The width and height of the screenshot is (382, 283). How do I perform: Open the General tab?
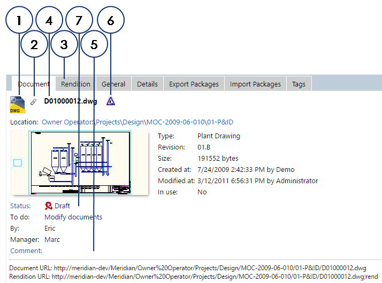click(113, 84)
